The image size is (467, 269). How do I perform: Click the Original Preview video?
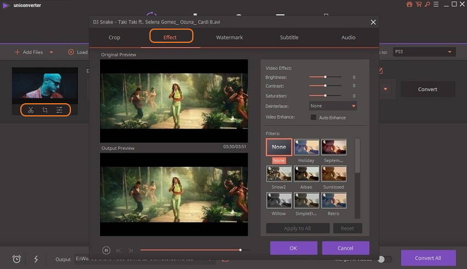[x=174, y=101]
